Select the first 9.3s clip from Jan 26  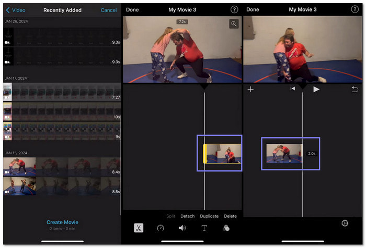62,36
